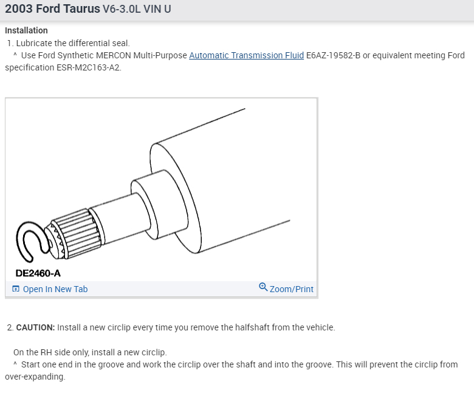This screenshot has width=474, height=396.
Task: Click the bold CAUTION label
Action: click(x=35, y=328)
